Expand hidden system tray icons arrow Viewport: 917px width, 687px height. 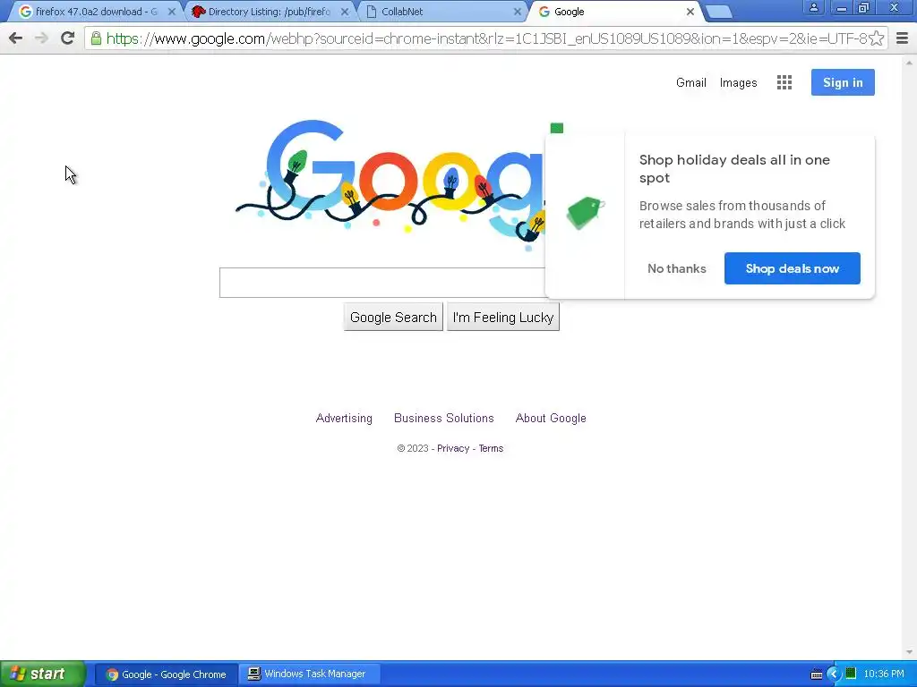click(834, 674)
